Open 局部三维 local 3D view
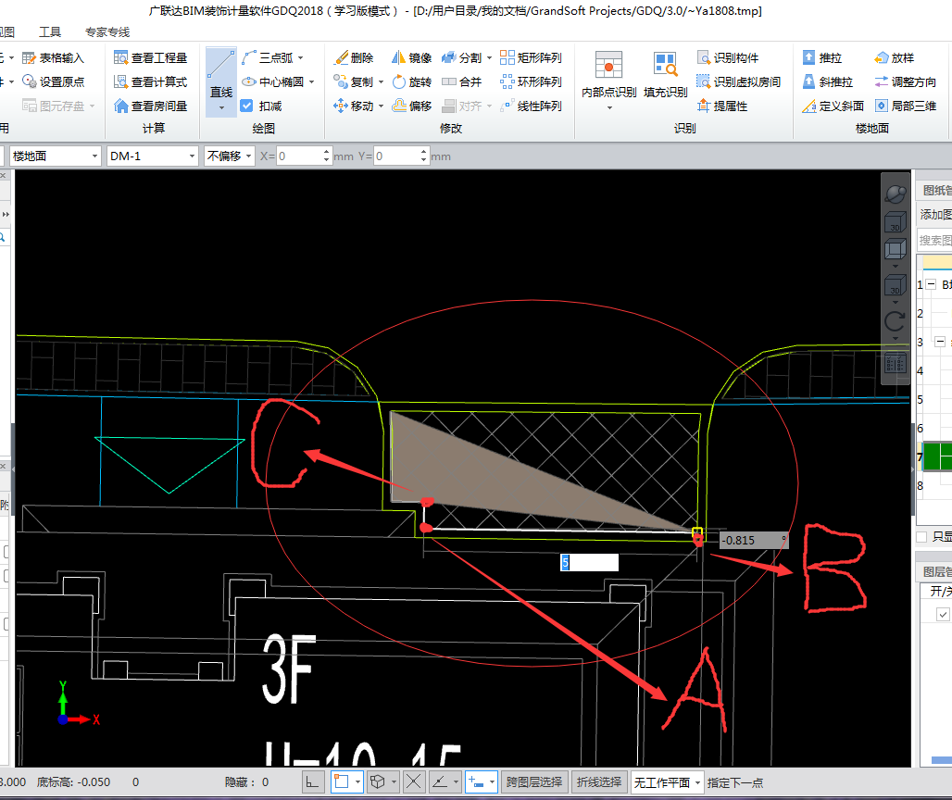 [906, 106]
